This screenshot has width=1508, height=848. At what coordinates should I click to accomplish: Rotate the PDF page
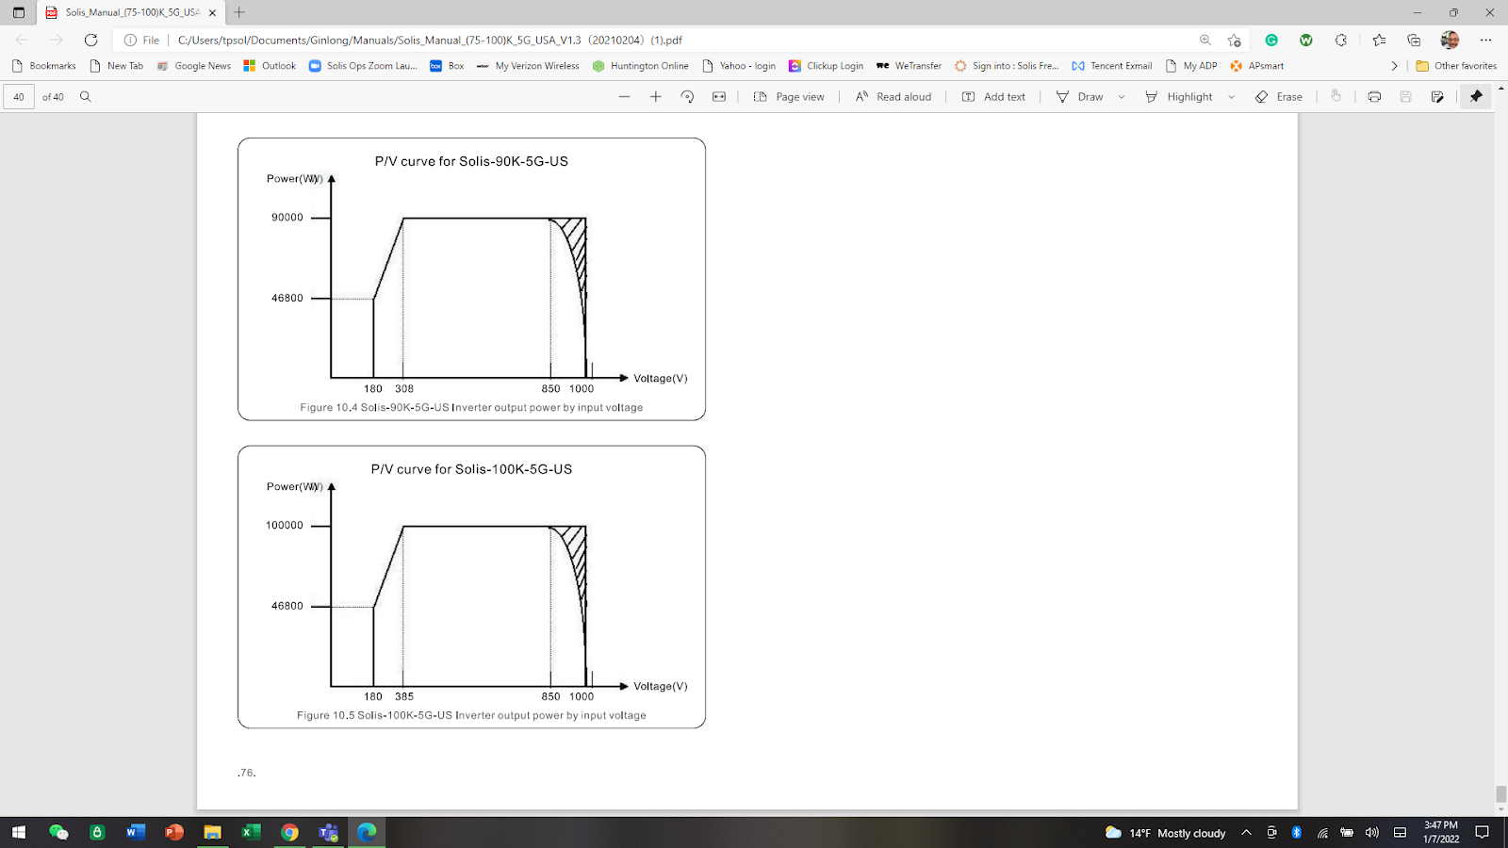[x=687, y=97]
